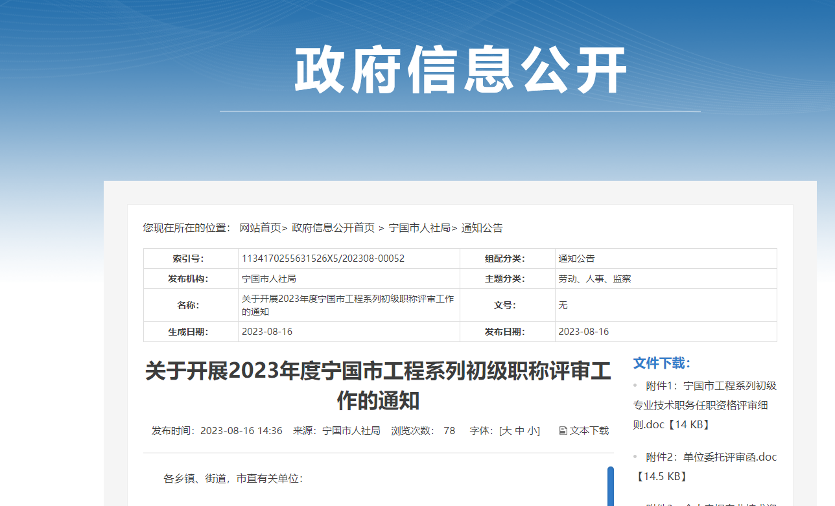Screen dimensions: 835x506
Task: Navigate to 宁国市人社局 breadcrumb link
Action: [x=419, y=228]
